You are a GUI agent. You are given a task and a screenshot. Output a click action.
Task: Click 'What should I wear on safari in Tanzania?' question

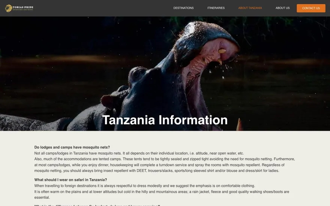click(70, 180)
